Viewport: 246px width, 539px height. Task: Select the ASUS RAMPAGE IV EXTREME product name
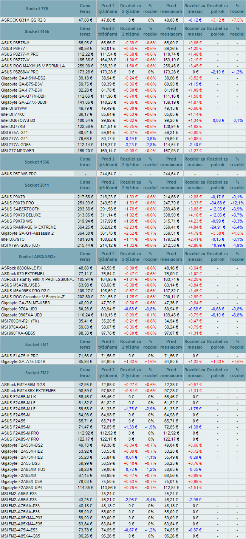click(28, 227)
